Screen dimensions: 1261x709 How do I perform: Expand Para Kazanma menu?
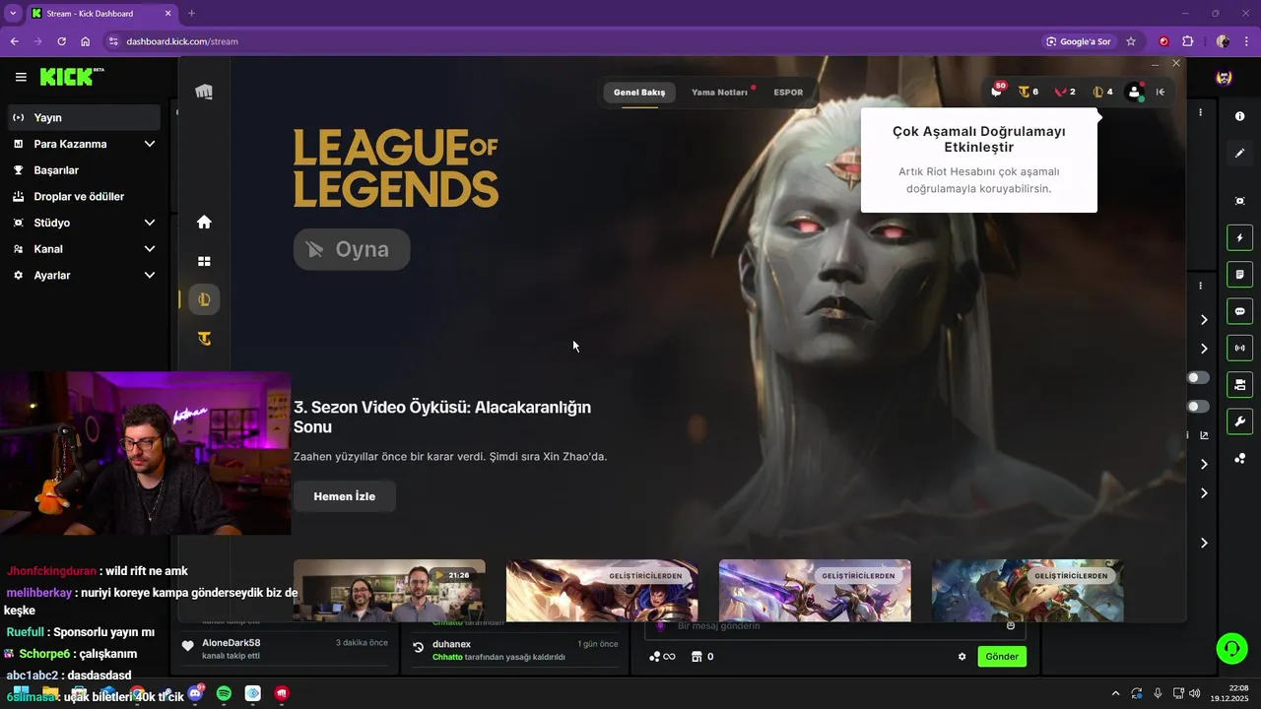pos(84,144)
